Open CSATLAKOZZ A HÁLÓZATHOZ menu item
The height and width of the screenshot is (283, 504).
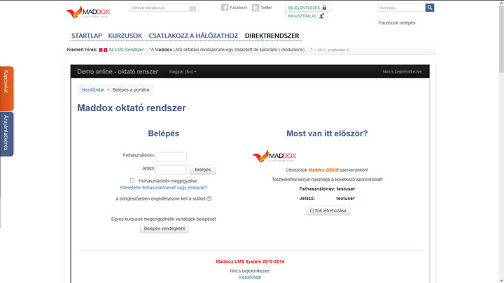click(193, 36)
